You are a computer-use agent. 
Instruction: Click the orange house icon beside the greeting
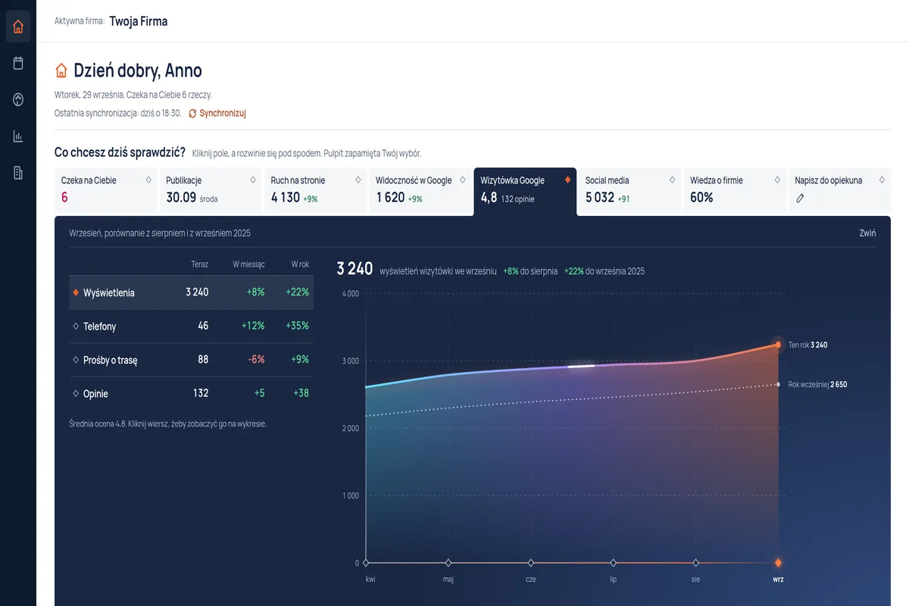(x=61, y=70)
